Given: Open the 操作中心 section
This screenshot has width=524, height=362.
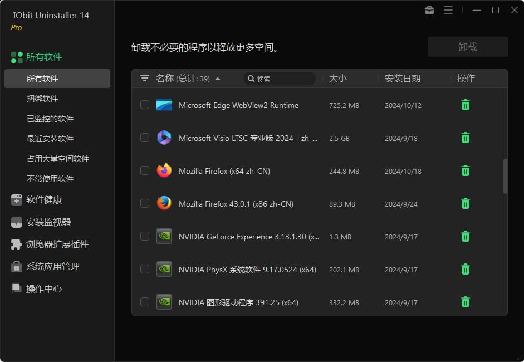Looking at the screenshot, I should (44, 289).
